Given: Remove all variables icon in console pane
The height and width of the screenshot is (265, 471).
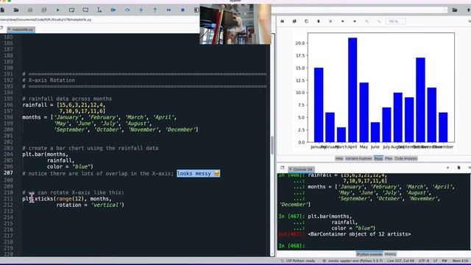Looking at the screenshot, I should coord(458,168).
